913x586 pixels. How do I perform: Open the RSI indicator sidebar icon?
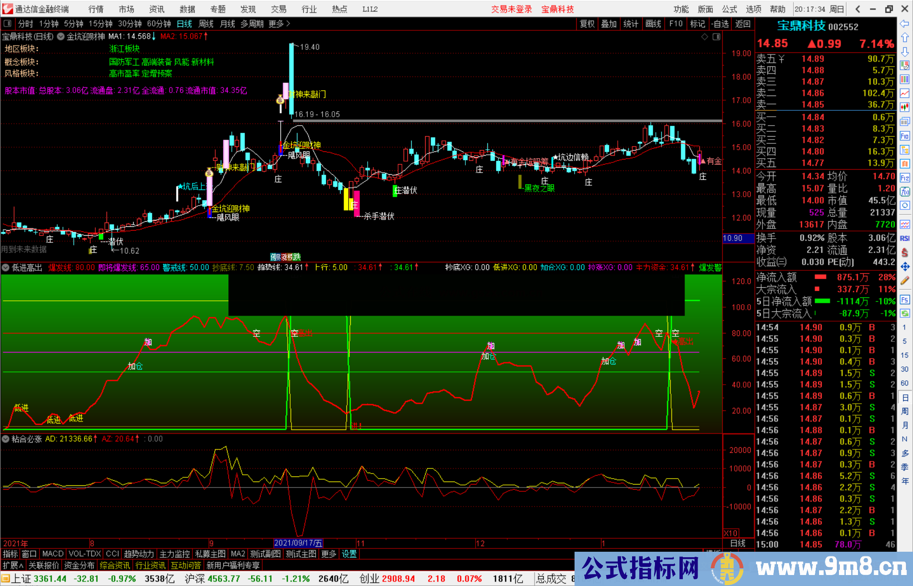coord(905,238)
